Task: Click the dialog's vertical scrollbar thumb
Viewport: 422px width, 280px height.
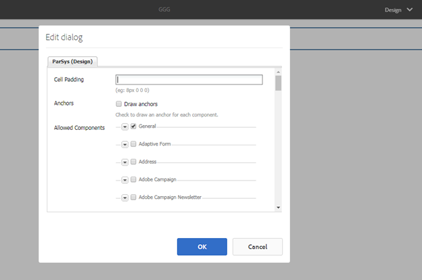Action: click(278, 83)
